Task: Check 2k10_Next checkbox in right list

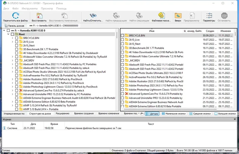Action: click(x=122, y=44)
